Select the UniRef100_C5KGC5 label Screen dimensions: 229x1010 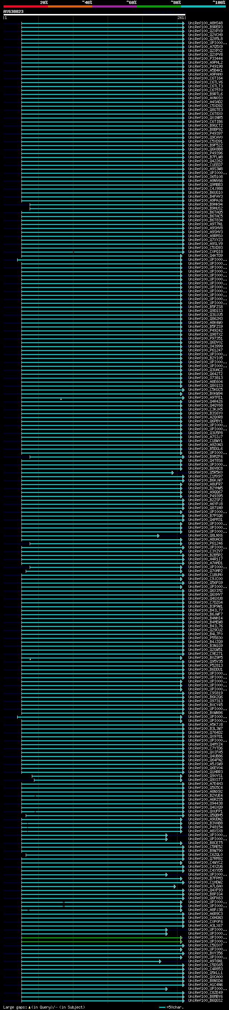[205, 389]
